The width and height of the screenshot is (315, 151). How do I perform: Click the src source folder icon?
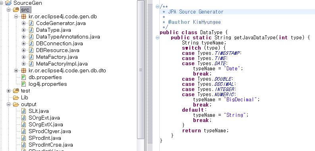pyautogui.click(x=16, y=10)
